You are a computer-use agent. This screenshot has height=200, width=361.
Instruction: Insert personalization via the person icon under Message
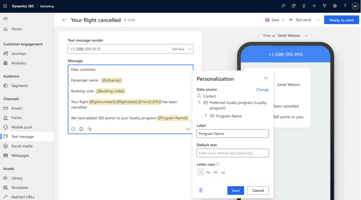[x=89, y=129]
